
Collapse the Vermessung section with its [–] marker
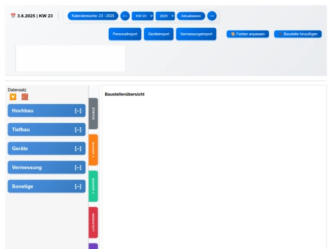[78, 168]
